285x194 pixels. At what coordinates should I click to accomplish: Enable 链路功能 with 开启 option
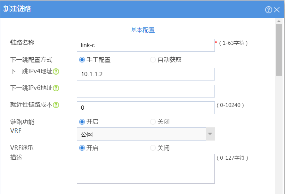[82, 122]
